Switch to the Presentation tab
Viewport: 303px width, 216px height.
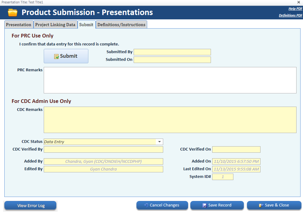(19, 25)
